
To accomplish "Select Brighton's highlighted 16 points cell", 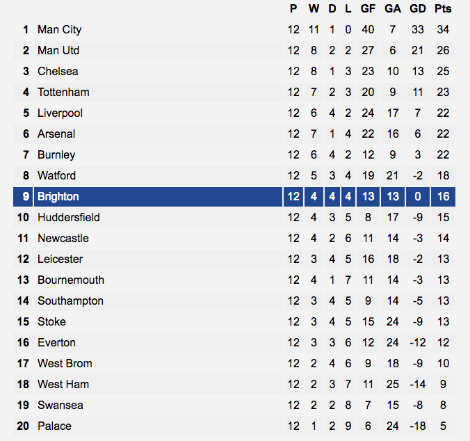I will [x=443, y=197].
